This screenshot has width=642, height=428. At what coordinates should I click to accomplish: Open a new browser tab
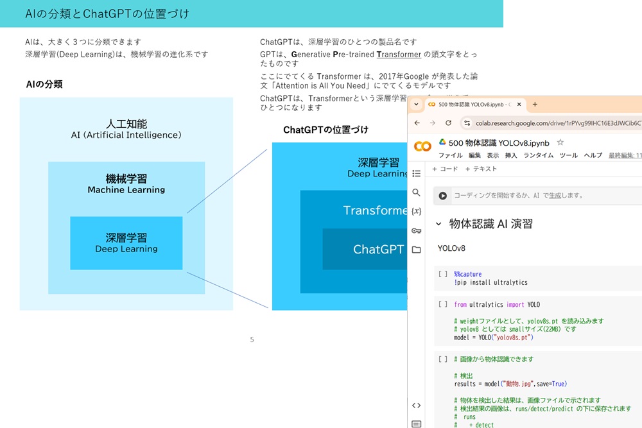[535, 105]
